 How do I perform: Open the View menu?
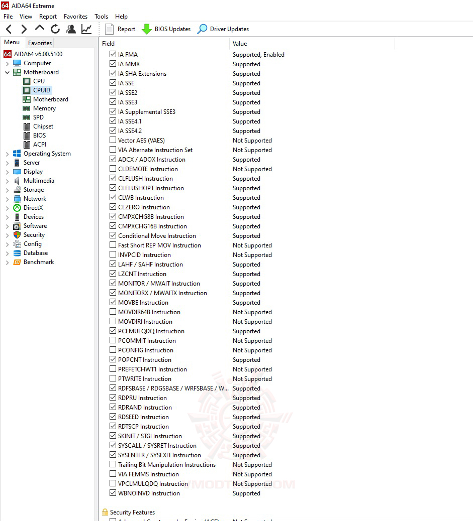pyautogui.click(x=26, y=16)
